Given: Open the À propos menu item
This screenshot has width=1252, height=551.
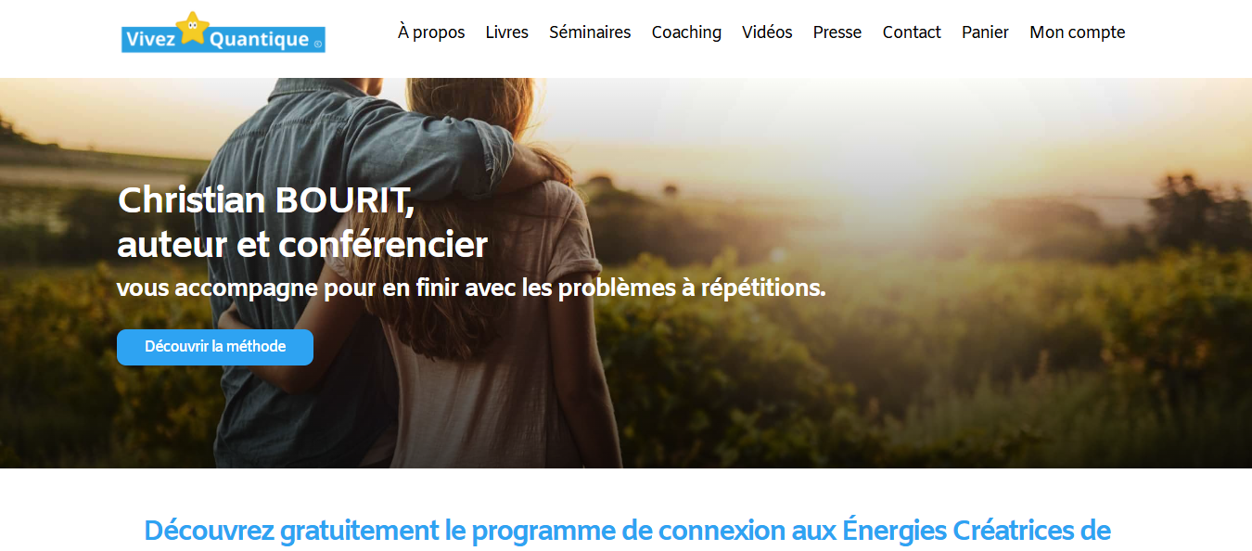Looking at the screenshot, I should point(431,32).
